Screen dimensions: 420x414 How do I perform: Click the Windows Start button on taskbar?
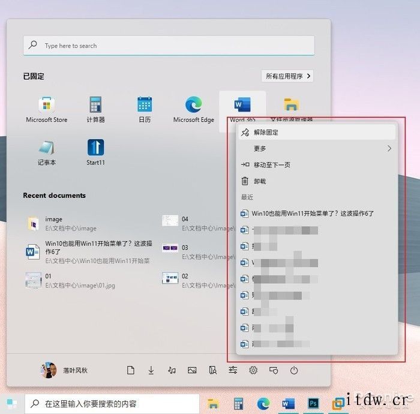point(12,404)
